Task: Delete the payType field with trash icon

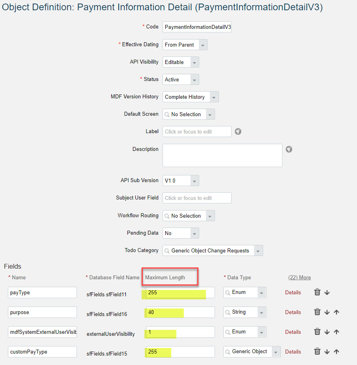Action: (x=317, y=292)
